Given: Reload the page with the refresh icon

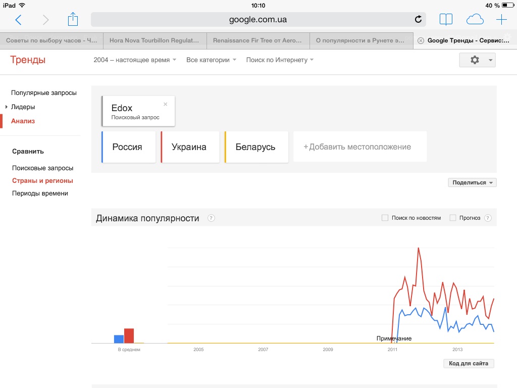Looking at the screenshot, I should coord(418,20).
